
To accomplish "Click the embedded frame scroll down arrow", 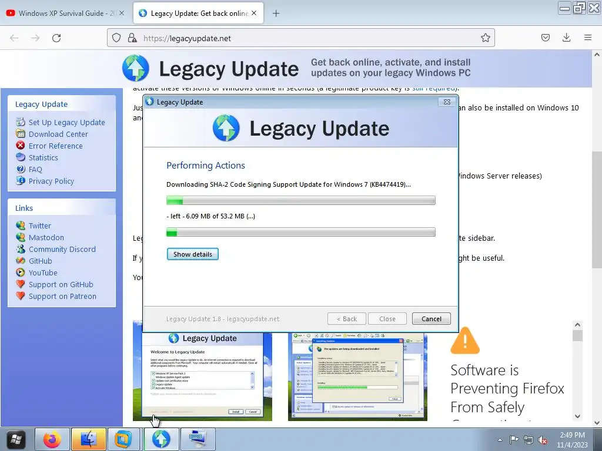I will pyautogui.click(x=577, y=416).
